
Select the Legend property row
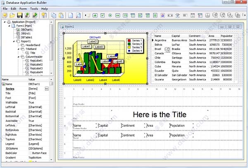click(x=25, y=144)
